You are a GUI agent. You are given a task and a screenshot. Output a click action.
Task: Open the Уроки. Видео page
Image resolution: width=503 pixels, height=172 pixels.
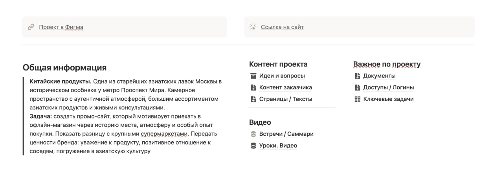278,146
